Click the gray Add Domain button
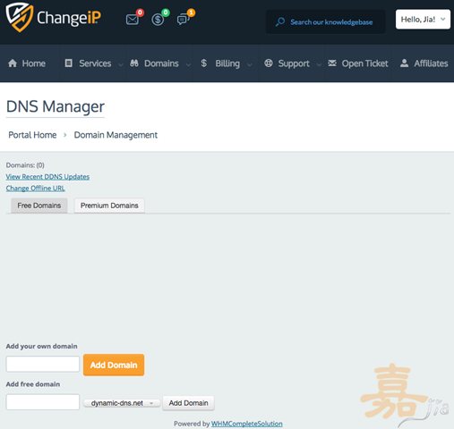The height and width of the screenshot is (429, 454). point(188,403)
